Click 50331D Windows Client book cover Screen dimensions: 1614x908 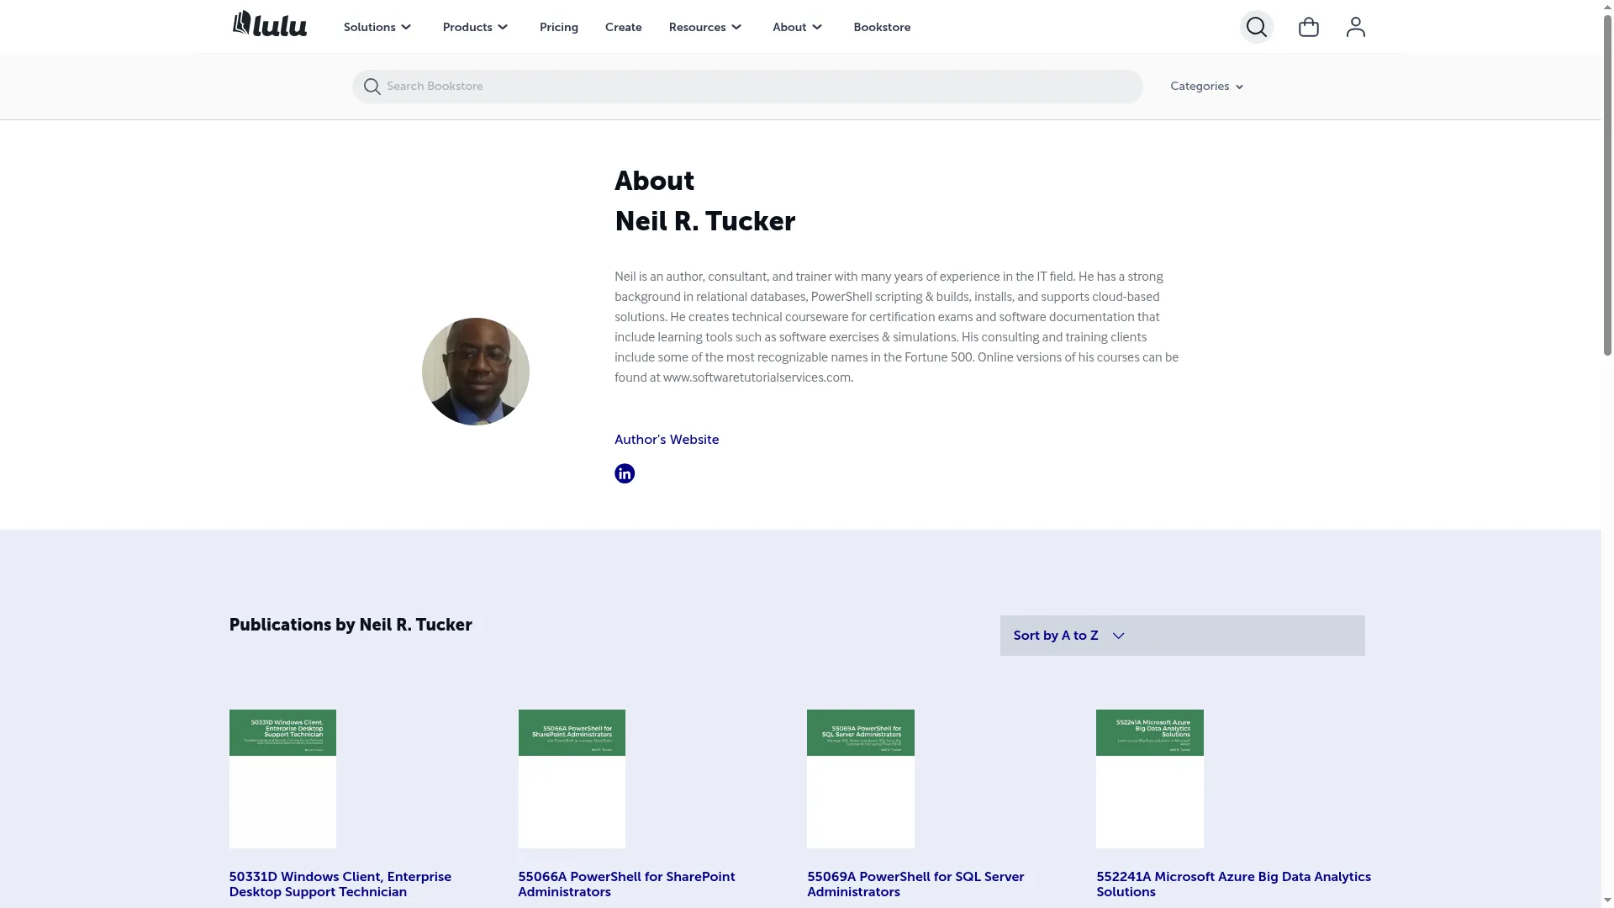tap(282, 779)
